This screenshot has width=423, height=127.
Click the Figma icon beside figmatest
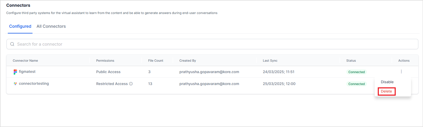click(15, 72)
